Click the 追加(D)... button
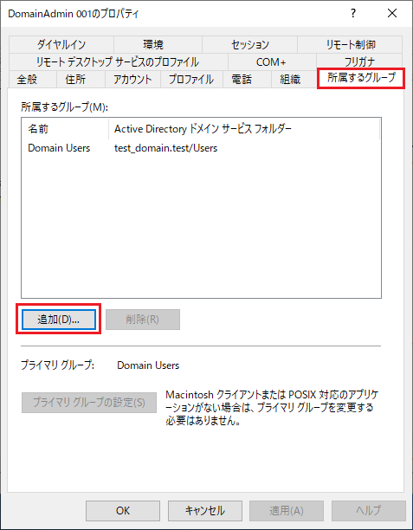The height and width of the screenshot is (530, 413). (59, 319)
